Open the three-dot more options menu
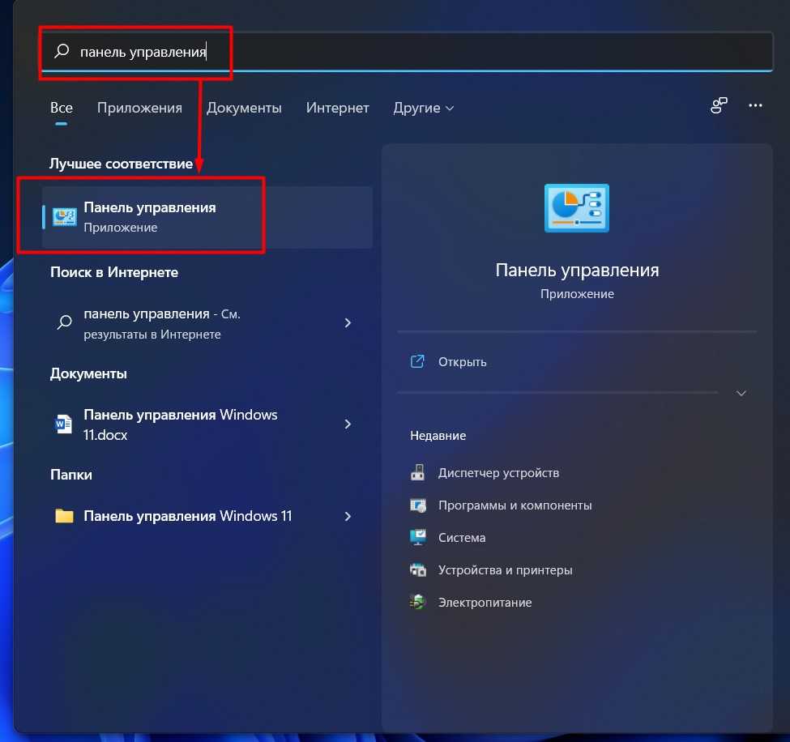Viewport: 790px width, 742px height. pyautogui.click(x=755, y=105)
